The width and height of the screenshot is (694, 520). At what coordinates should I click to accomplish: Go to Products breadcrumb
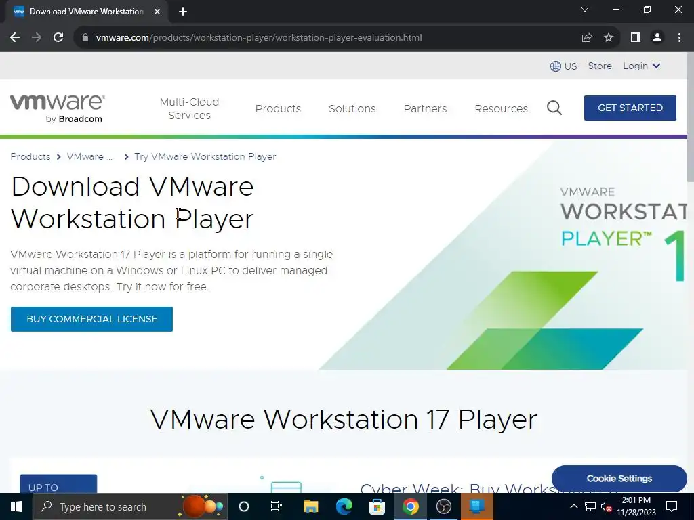click(30, 156)
